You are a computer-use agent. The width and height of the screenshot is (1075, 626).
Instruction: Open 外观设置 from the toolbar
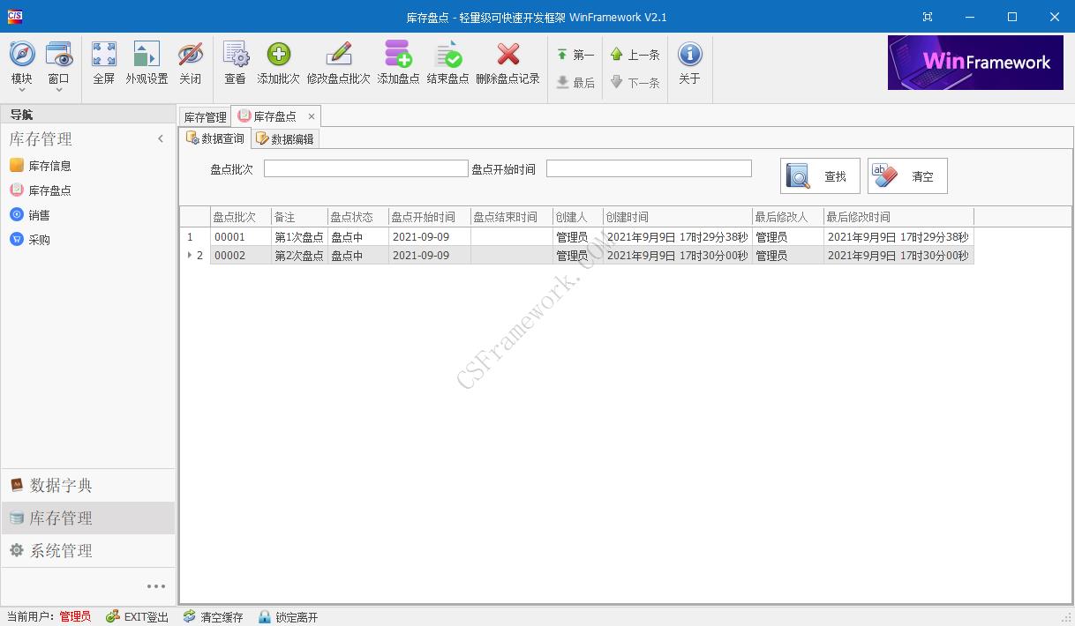tap(147, 62)
